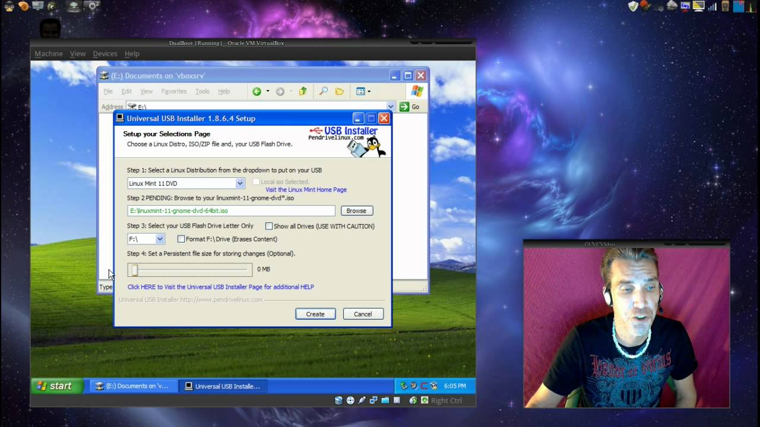Click the USB Installer penguin logo
760x427 pixels.
coord(367,146)
